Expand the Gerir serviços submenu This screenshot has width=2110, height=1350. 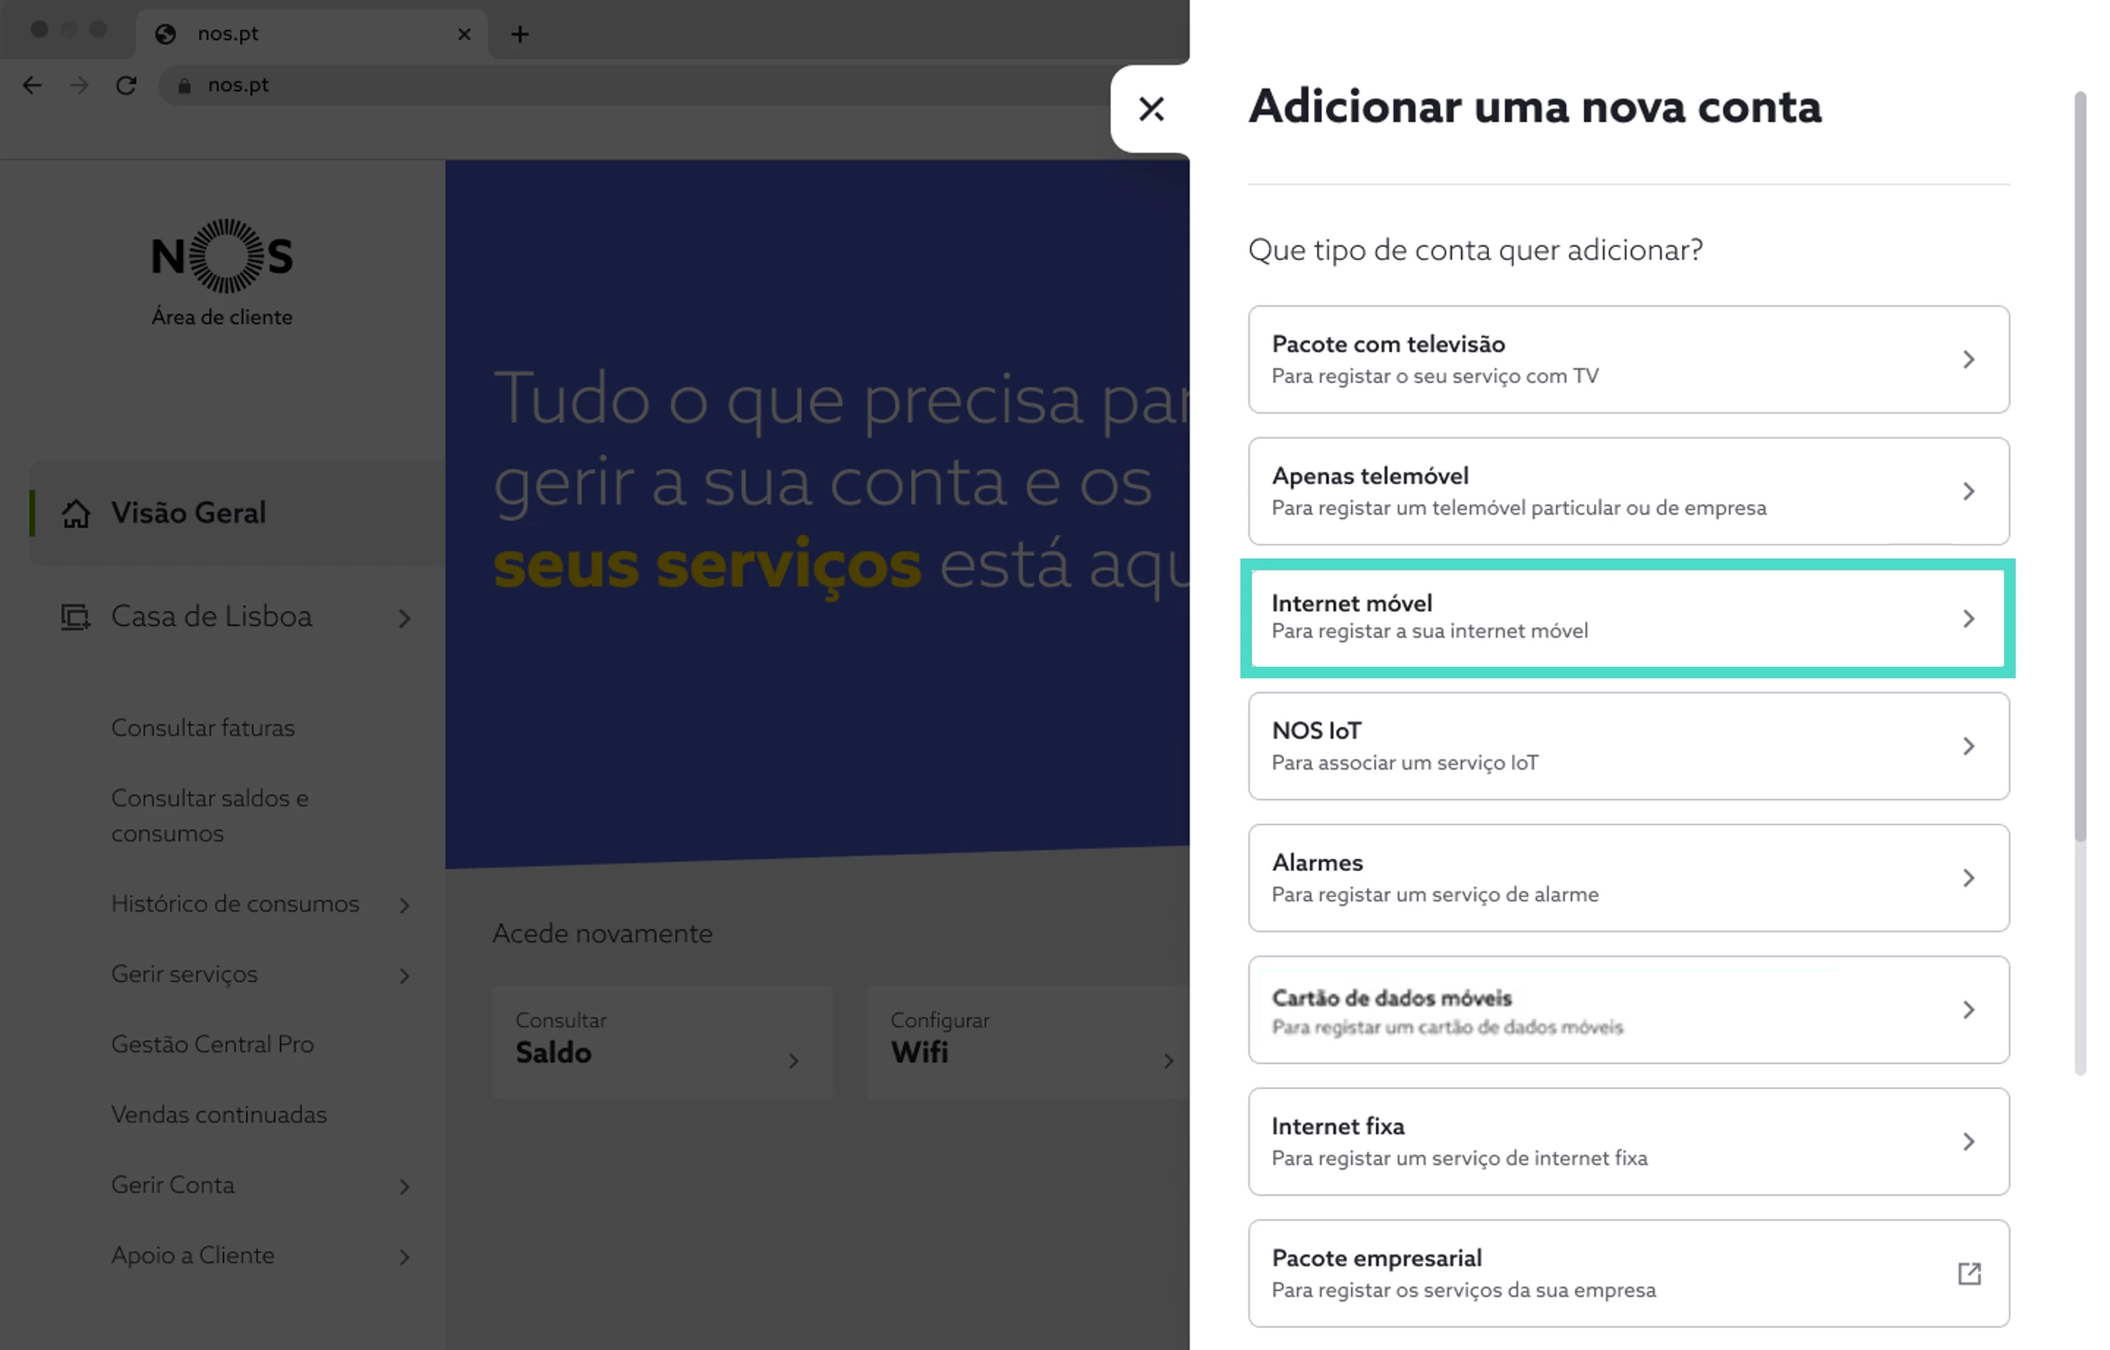tap(404, 976)
